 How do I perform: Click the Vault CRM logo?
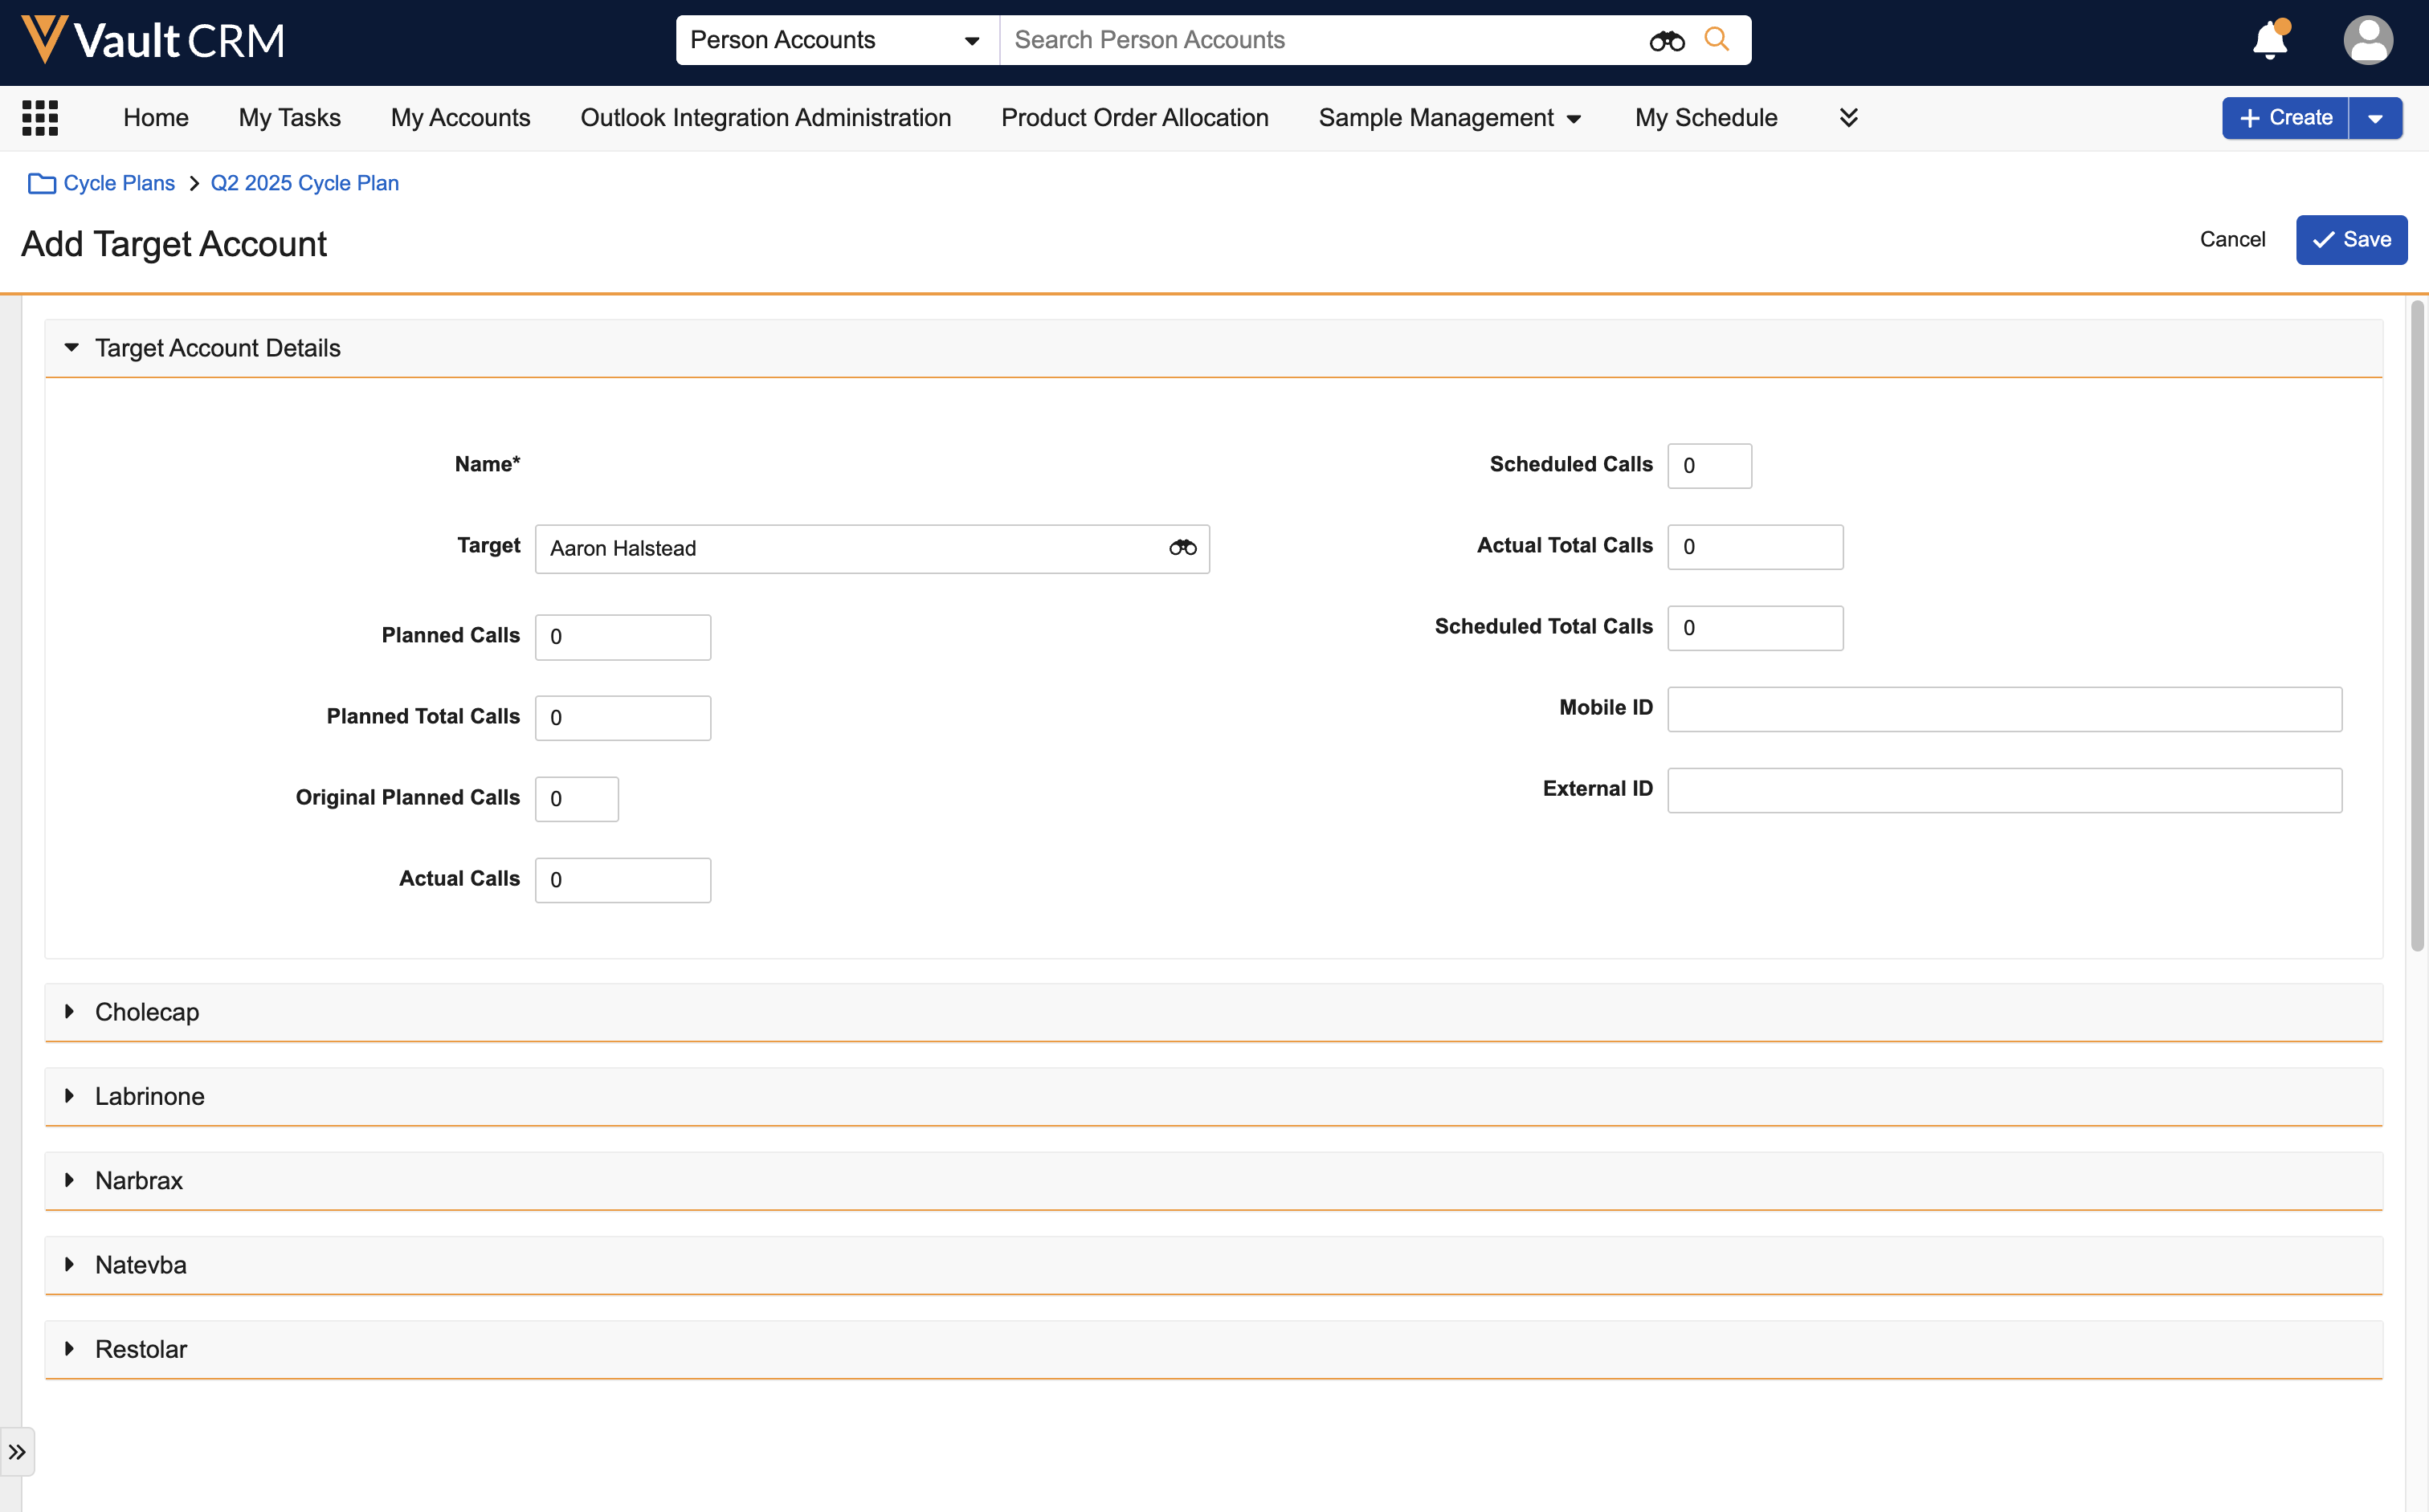point(152,40)
